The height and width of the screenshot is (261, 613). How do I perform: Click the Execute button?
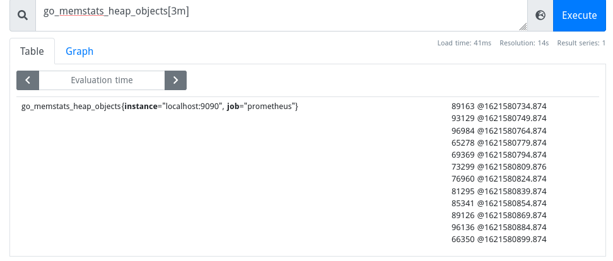point(580,15)
